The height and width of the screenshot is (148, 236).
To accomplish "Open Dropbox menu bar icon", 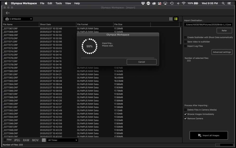I will (x=143, y=3).
